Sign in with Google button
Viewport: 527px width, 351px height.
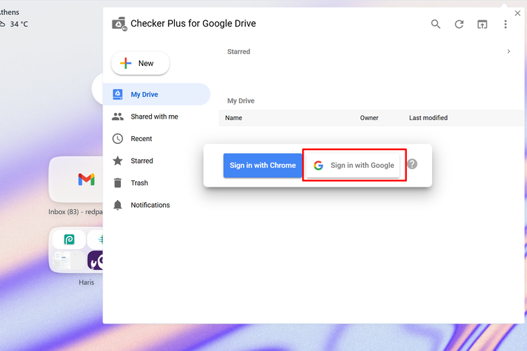tap(353, 165)
